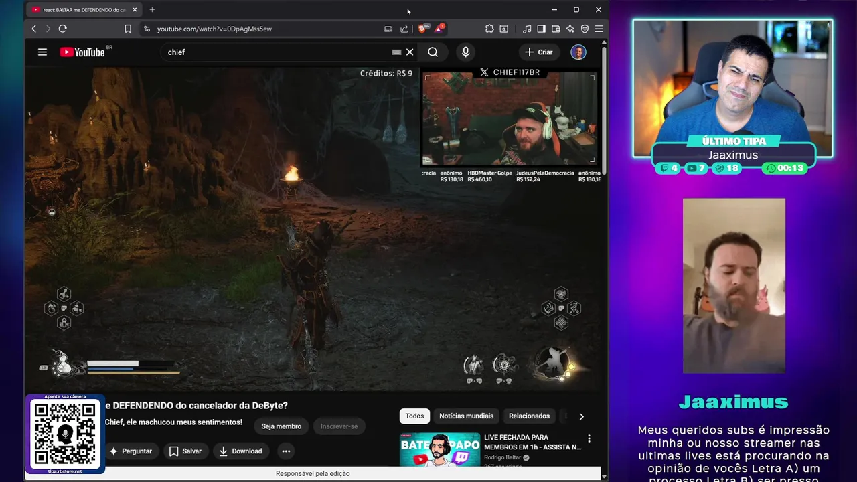Click the cast/picture-in-picture icon in address bar

coord(388,29)
